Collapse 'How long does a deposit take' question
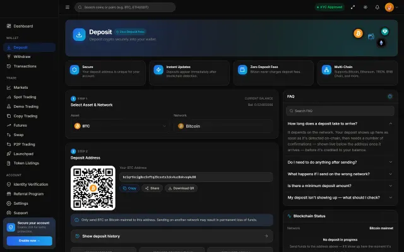The width and height of the screenshot is (404, 252). (340, 123)
